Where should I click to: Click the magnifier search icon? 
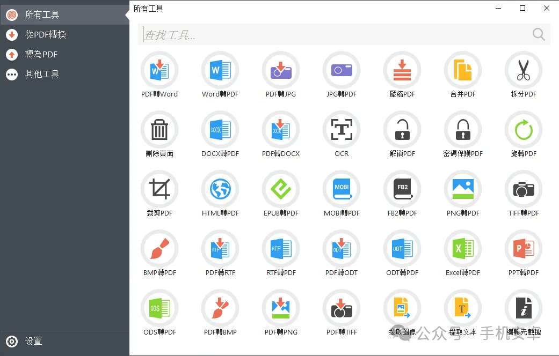point(538,34)
